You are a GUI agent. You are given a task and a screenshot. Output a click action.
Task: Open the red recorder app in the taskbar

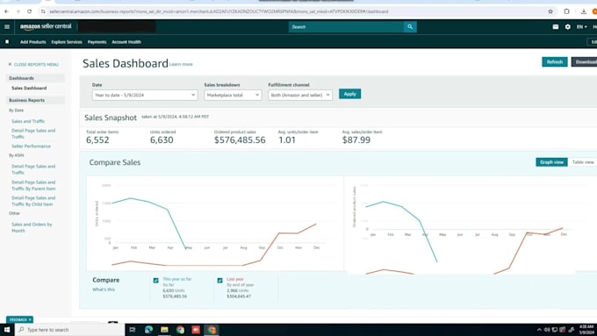coord(196,330)
